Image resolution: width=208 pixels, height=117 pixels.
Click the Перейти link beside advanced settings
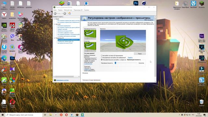click(130, 58)
